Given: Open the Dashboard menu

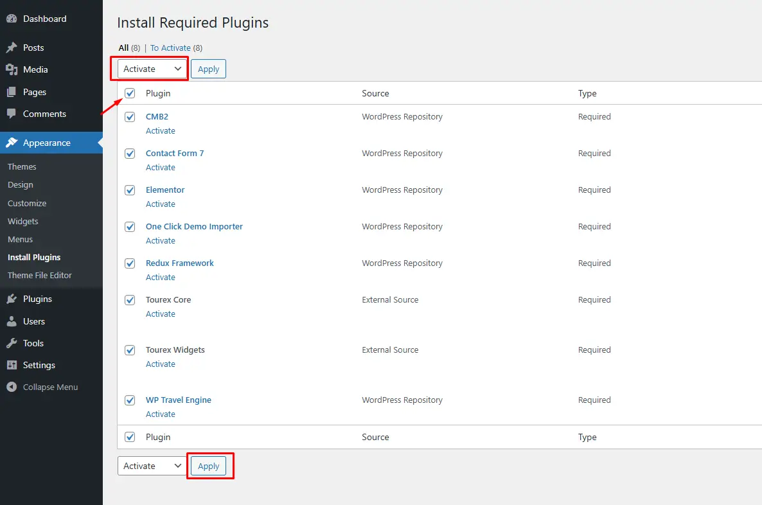Looking at the screenshot, I should [45, 19].
